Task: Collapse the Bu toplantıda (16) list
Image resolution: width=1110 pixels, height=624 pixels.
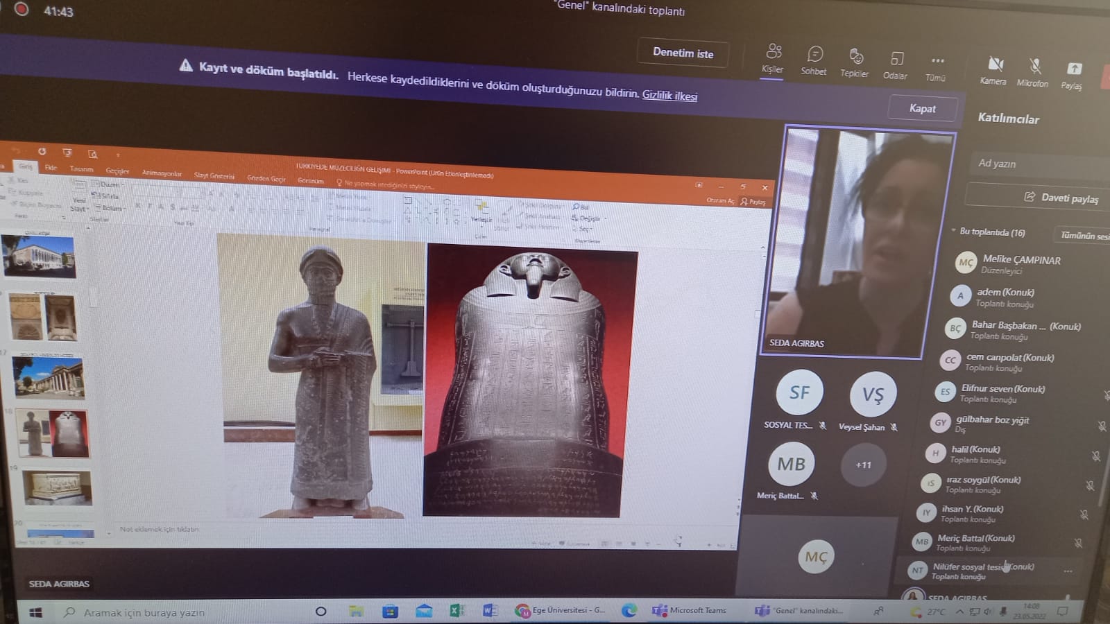Action: point(955,231)
